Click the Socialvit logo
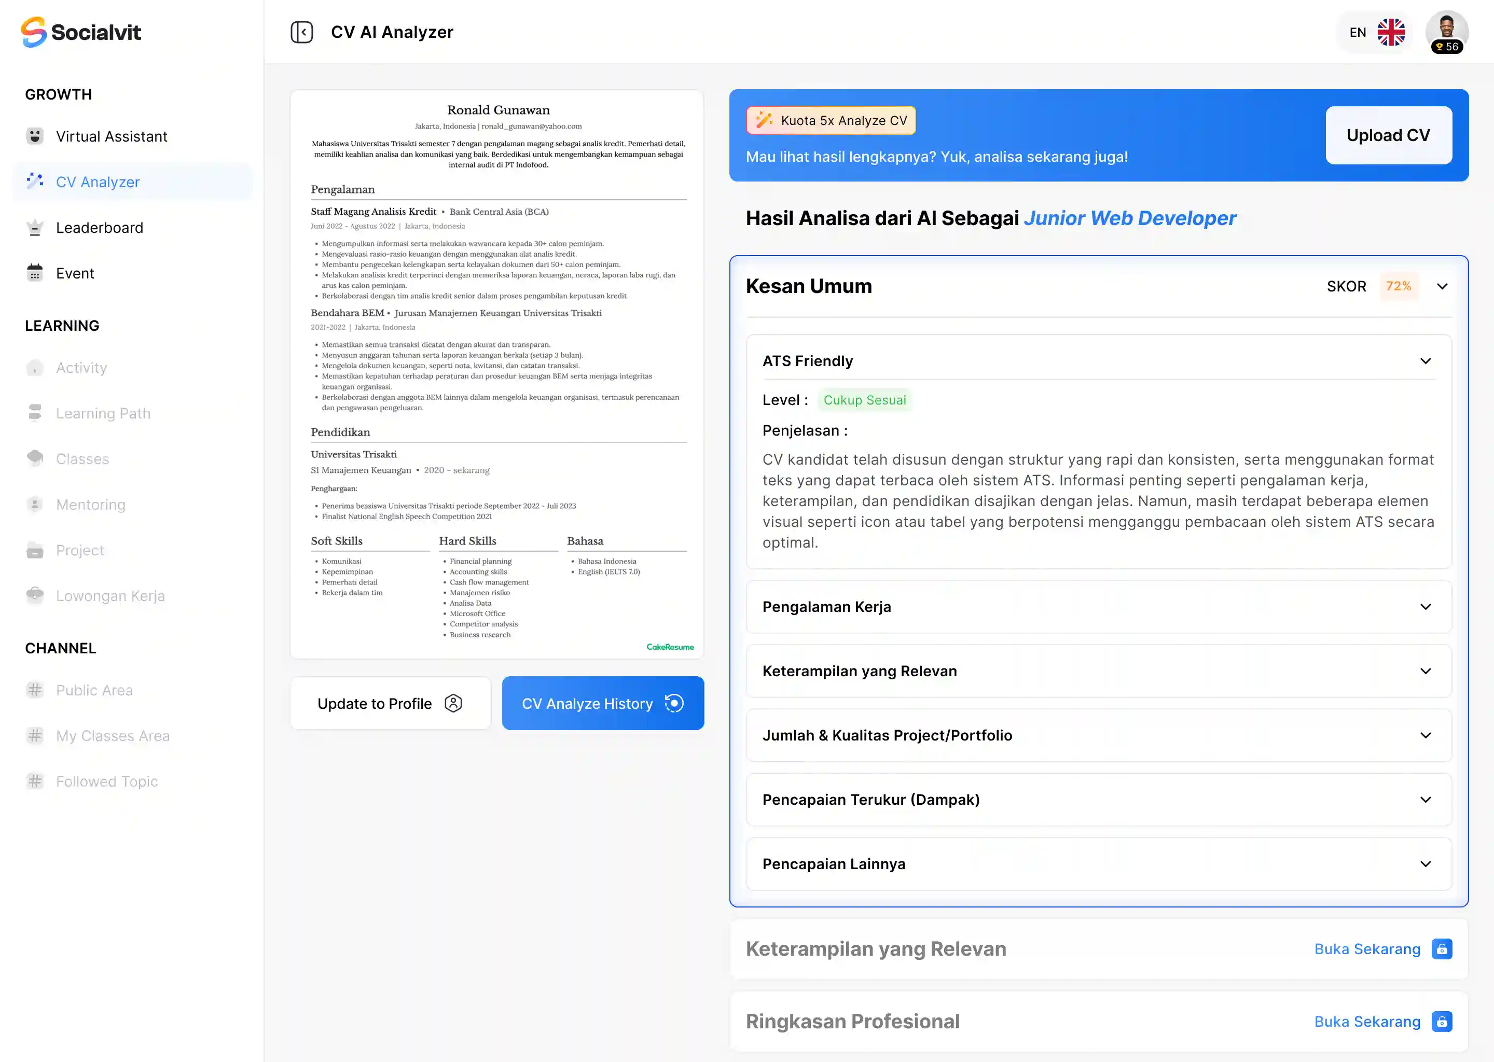Viewport: 1494px width, 1062px height. [81, 32]
